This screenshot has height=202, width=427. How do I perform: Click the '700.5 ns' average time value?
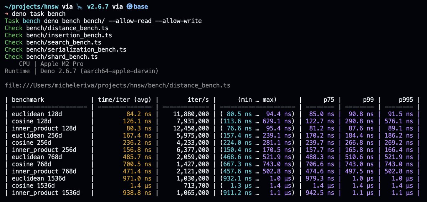pos(137,164)
